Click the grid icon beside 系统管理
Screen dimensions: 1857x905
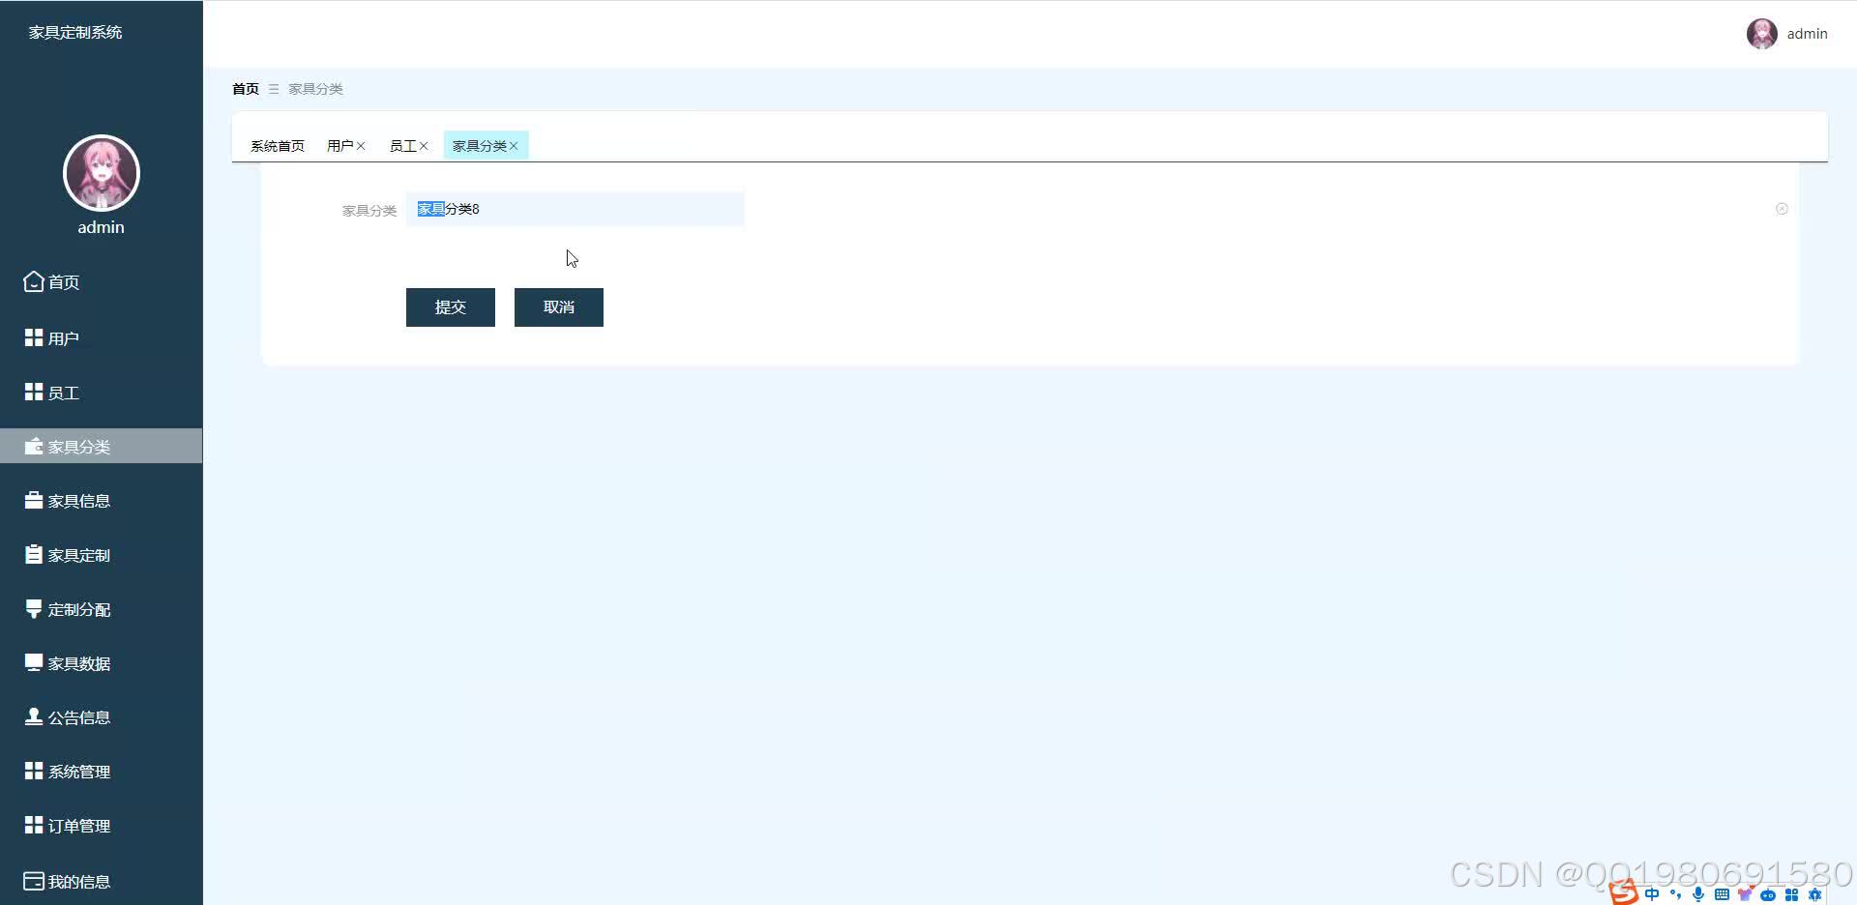34,771
